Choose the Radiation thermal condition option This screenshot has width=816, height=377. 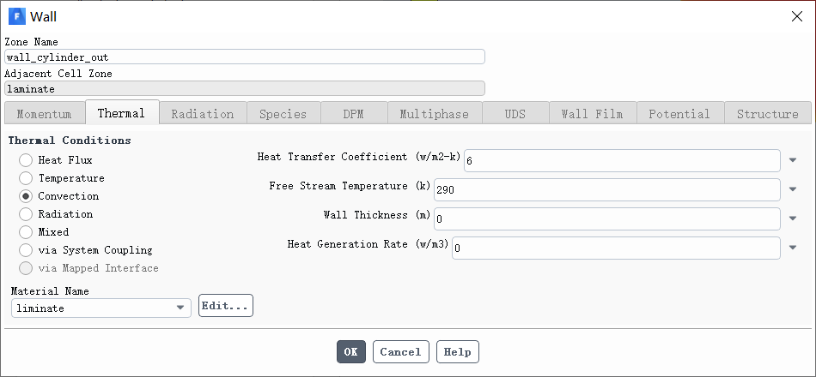(26, 214)
